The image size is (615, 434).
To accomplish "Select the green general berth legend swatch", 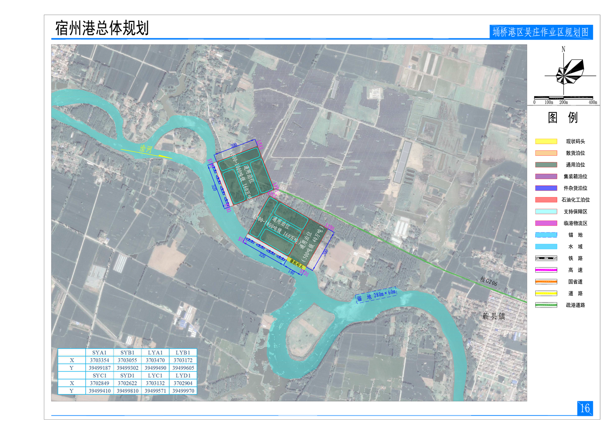I will pos(546,165).
